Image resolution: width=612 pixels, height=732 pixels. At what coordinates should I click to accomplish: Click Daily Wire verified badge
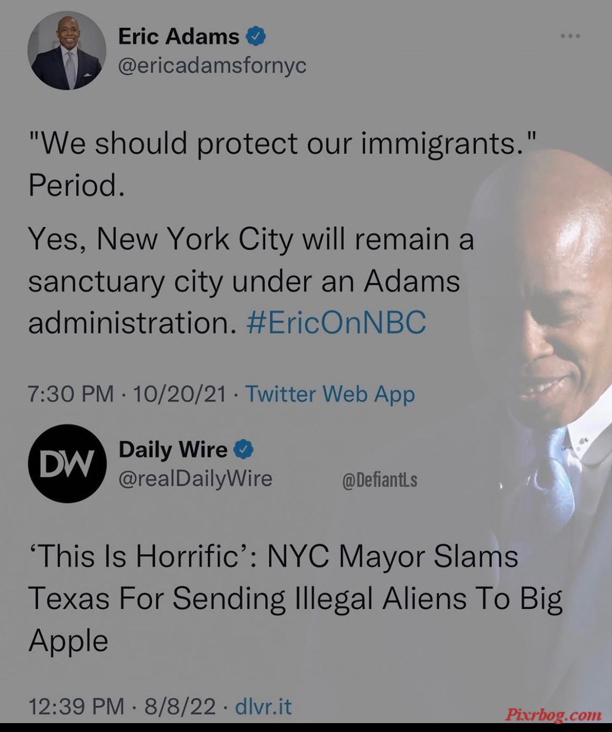(x=244, y=449)
